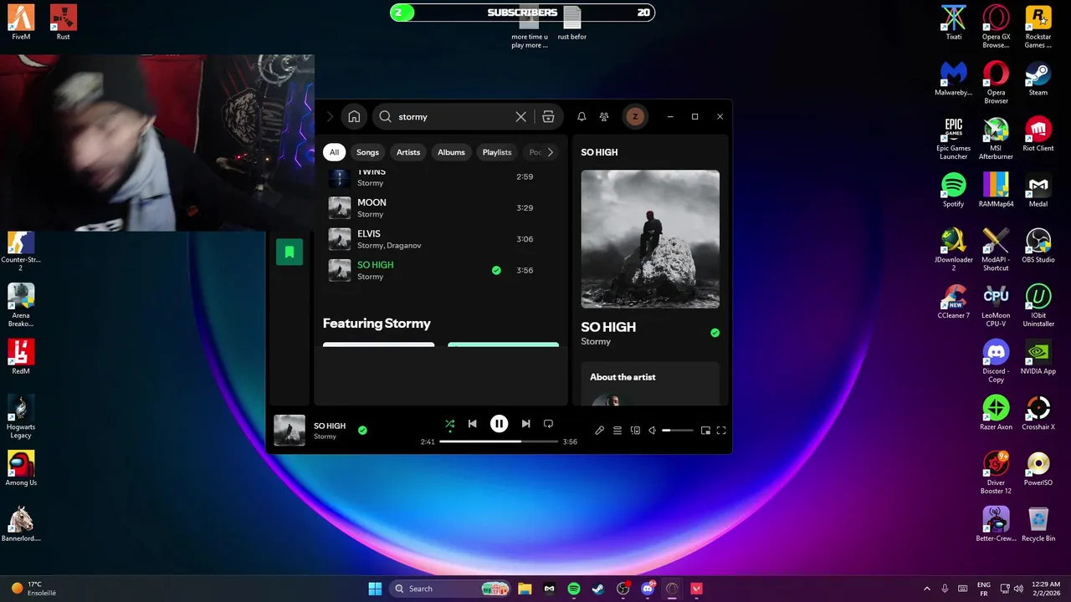
Task: Open Spotify notifications bell
Action: pyautogui.click(x=582, y=117)
